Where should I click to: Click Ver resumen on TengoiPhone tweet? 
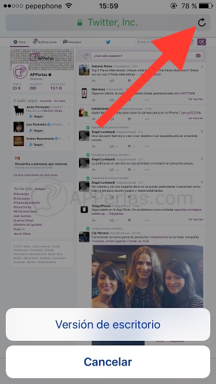coord(196,219)
